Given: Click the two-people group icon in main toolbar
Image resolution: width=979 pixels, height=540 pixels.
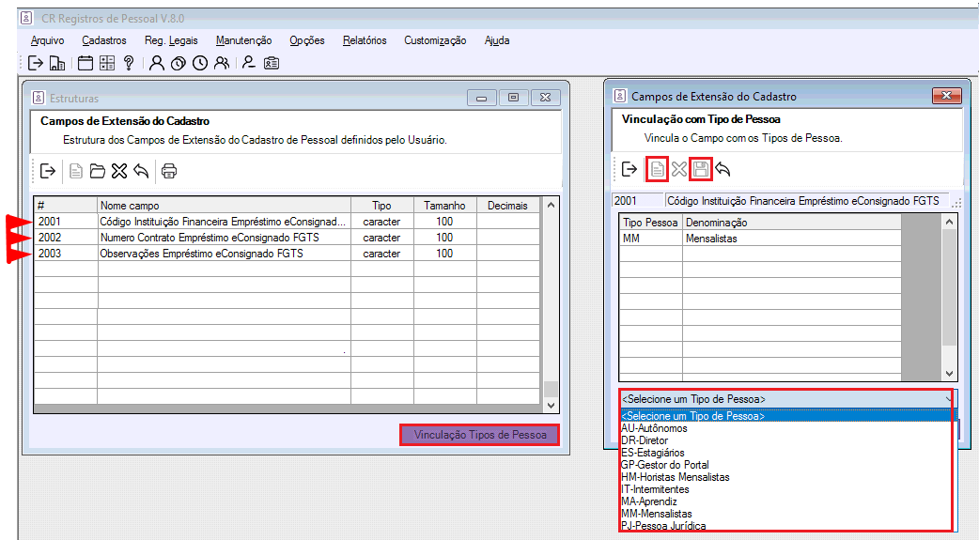Looking at the screenshot, I should tap(222, 64).
